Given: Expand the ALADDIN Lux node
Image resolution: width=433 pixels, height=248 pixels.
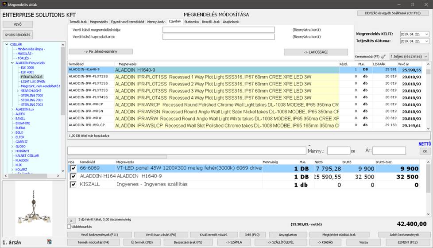Looking at the screenshot, I should (x=12, y=109).
